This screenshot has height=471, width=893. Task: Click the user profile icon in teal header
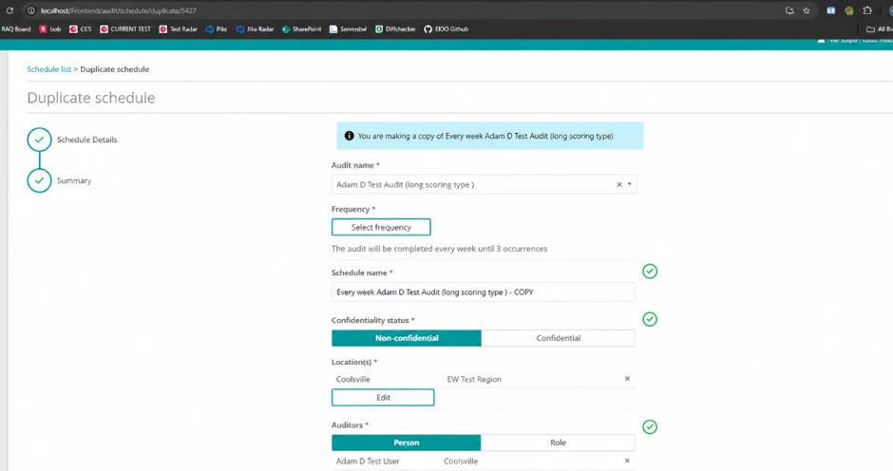pyautogui.click(x=821, y=41)
